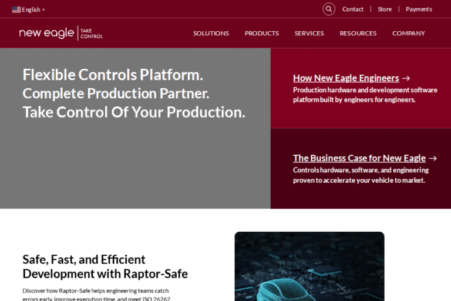The image size is (451, 301).
Task: Open the Products menu
Action: click(261, 34)
